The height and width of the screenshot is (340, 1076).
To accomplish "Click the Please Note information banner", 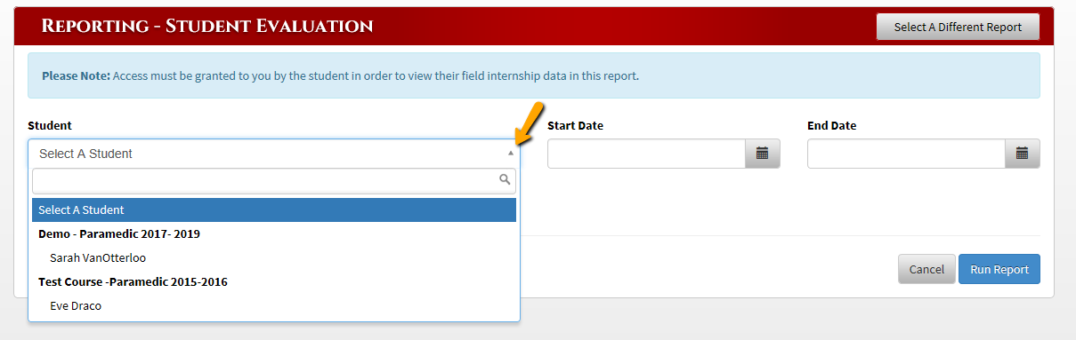I will pos(534,75).
